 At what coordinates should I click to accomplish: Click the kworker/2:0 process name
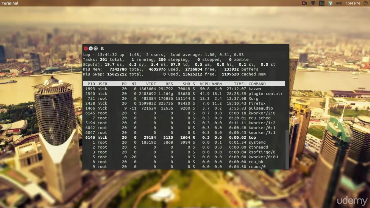tap(262, 113)
